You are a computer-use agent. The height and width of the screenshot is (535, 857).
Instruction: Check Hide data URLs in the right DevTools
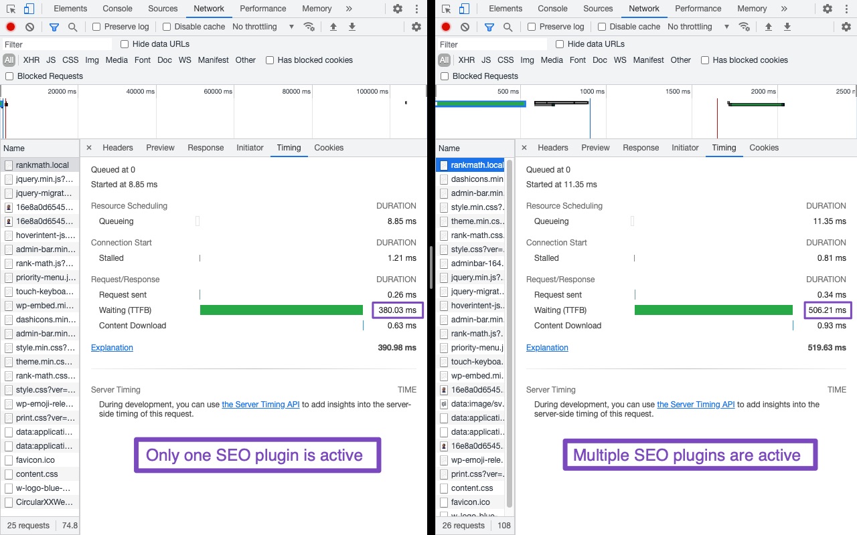point(560,44)
